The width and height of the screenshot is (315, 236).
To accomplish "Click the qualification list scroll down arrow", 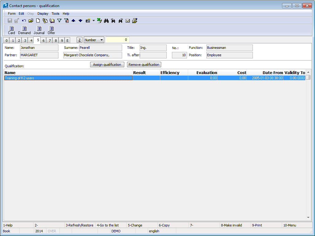I will tap(308, 217).
